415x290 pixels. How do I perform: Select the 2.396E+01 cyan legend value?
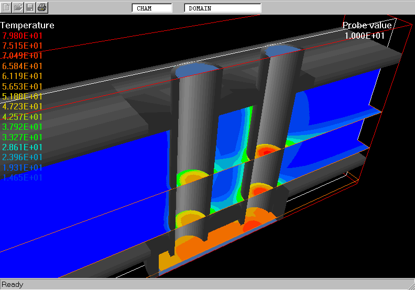click(23, 157)
